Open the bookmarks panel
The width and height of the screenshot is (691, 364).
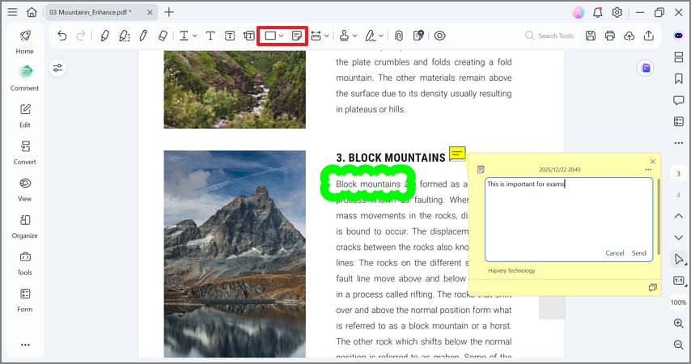click(679, 78)
